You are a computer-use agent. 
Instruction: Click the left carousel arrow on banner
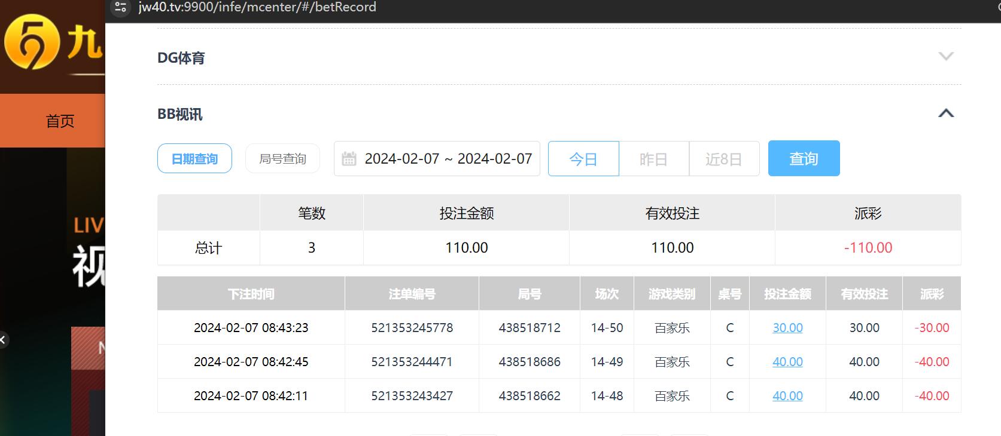[x=4, y=340]
